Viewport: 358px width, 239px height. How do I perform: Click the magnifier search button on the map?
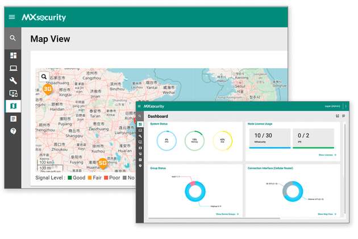44,77
